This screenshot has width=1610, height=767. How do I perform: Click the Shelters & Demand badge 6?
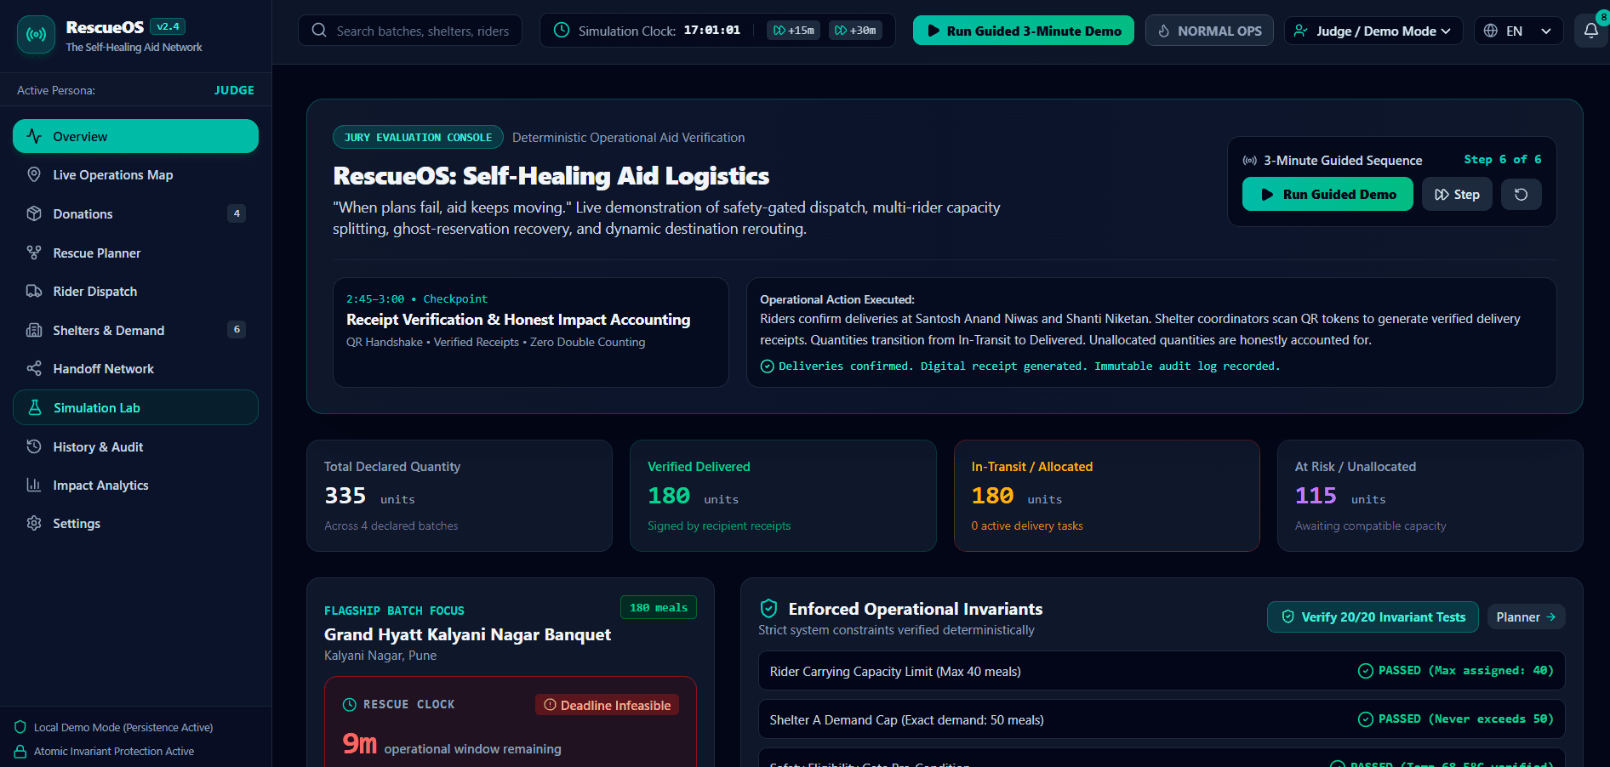237,329
